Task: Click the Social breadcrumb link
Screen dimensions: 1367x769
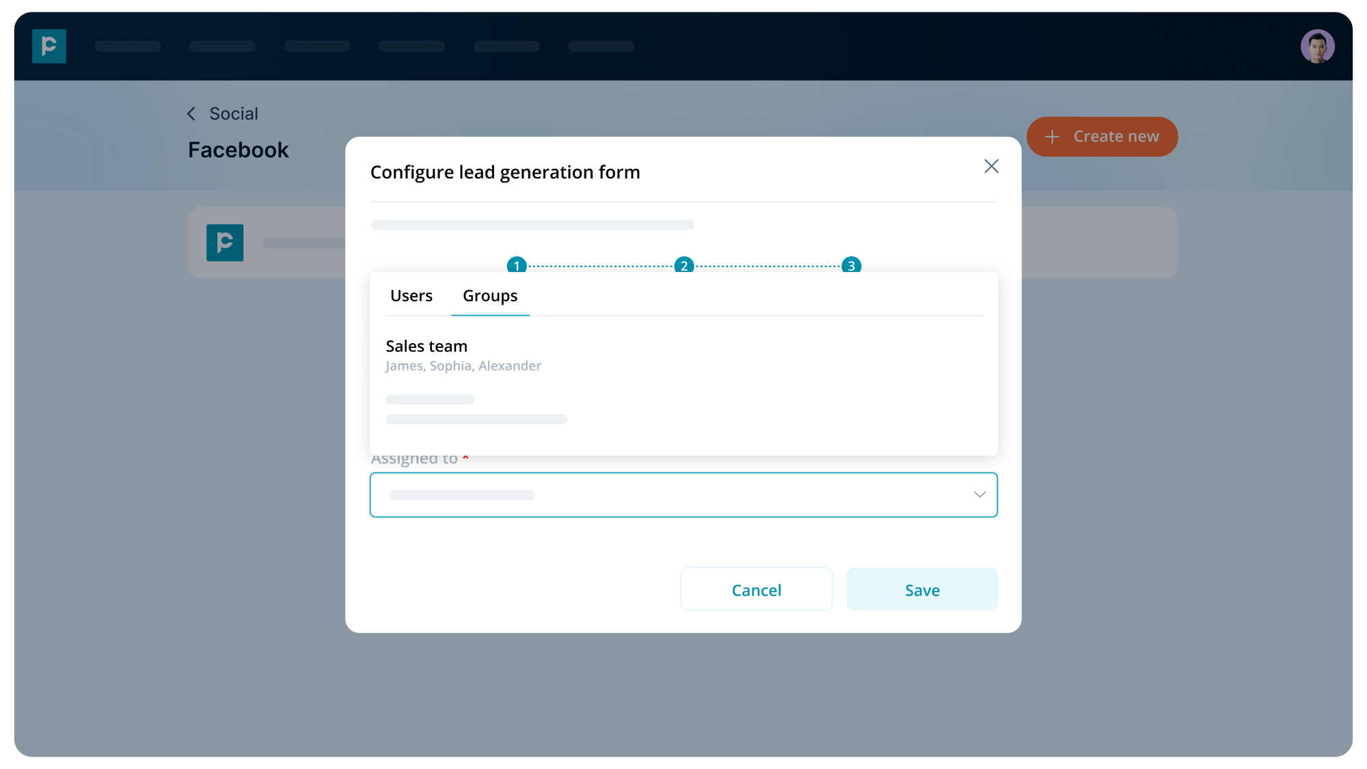Action: (234, 114)
